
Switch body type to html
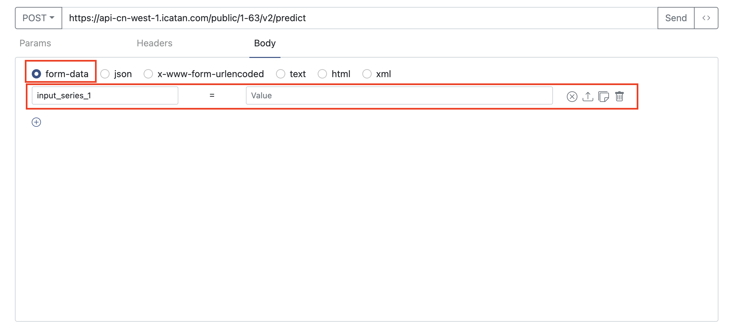(x=322, y=74)
